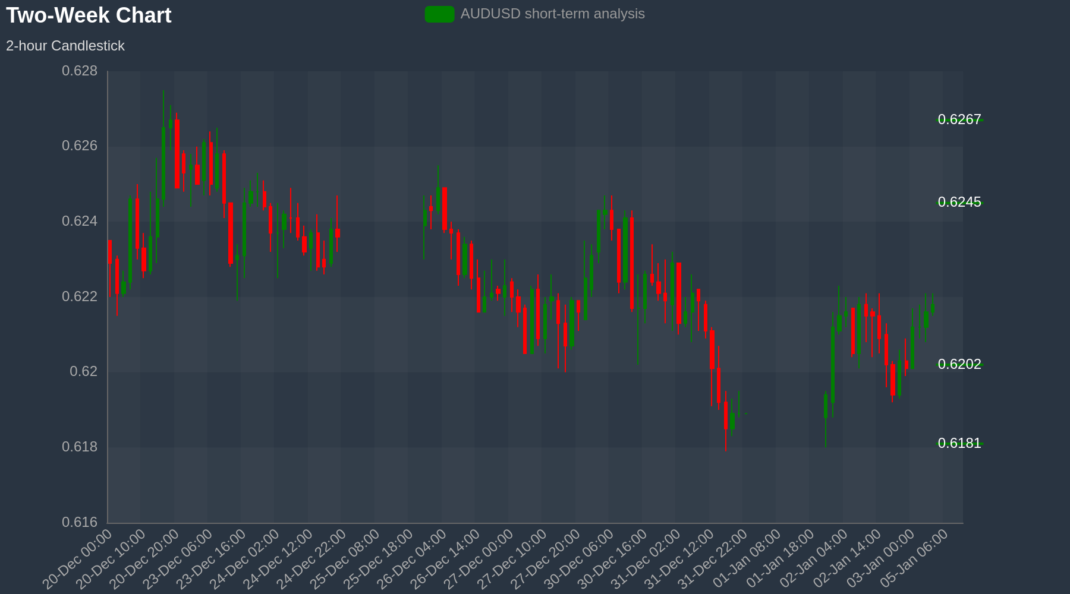
Task: Click the green AUDUSD legend color swatch
Action: coord(439,14)
